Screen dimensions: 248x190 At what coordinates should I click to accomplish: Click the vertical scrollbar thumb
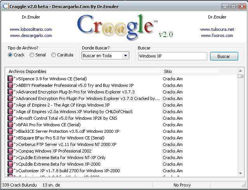240,76
